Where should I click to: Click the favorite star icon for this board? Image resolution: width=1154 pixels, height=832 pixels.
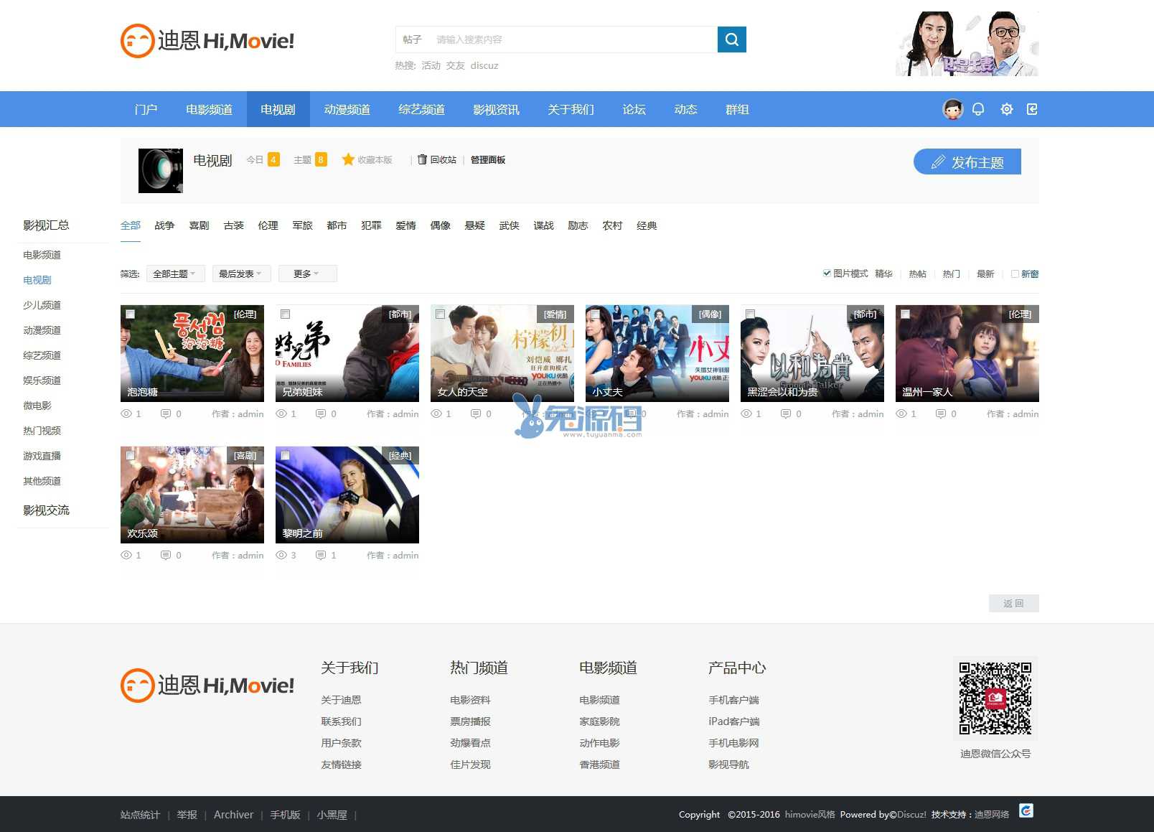click(x=348, y=159)
